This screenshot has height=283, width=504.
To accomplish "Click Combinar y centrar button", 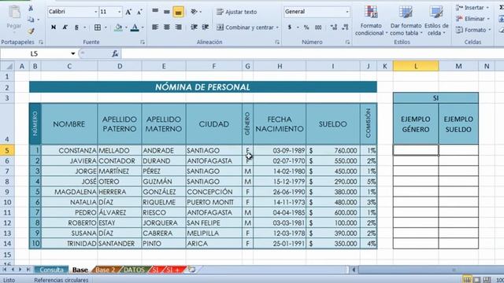I will (x=247, y=28).
